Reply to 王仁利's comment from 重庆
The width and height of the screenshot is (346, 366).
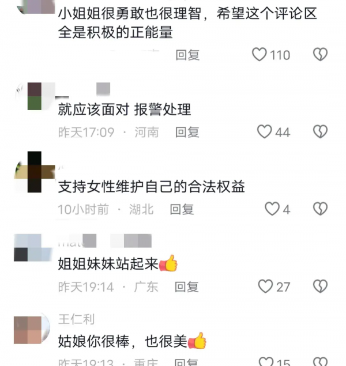pyautogui.click(x=186, y=363)
